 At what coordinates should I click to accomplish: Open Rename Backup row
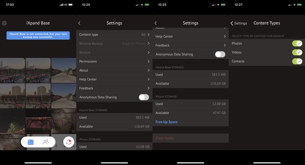tap(114, 44)
